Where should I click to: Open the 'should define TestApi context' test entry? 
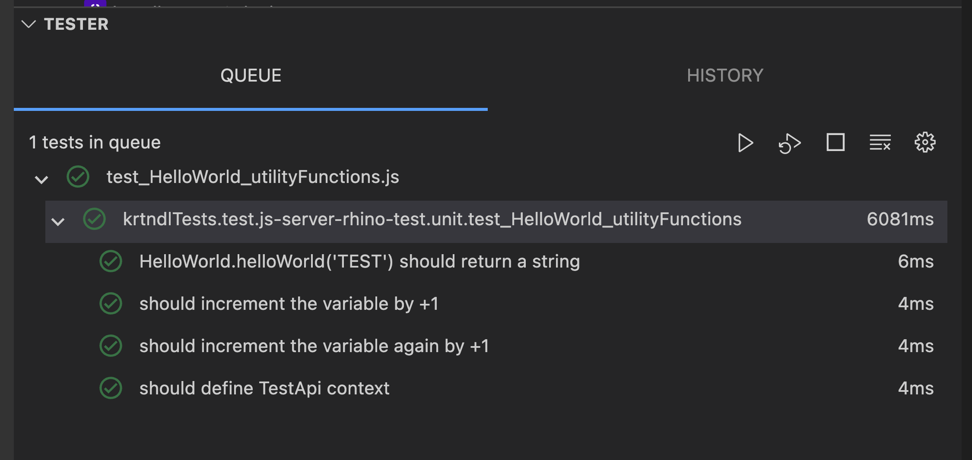point(264,388)
